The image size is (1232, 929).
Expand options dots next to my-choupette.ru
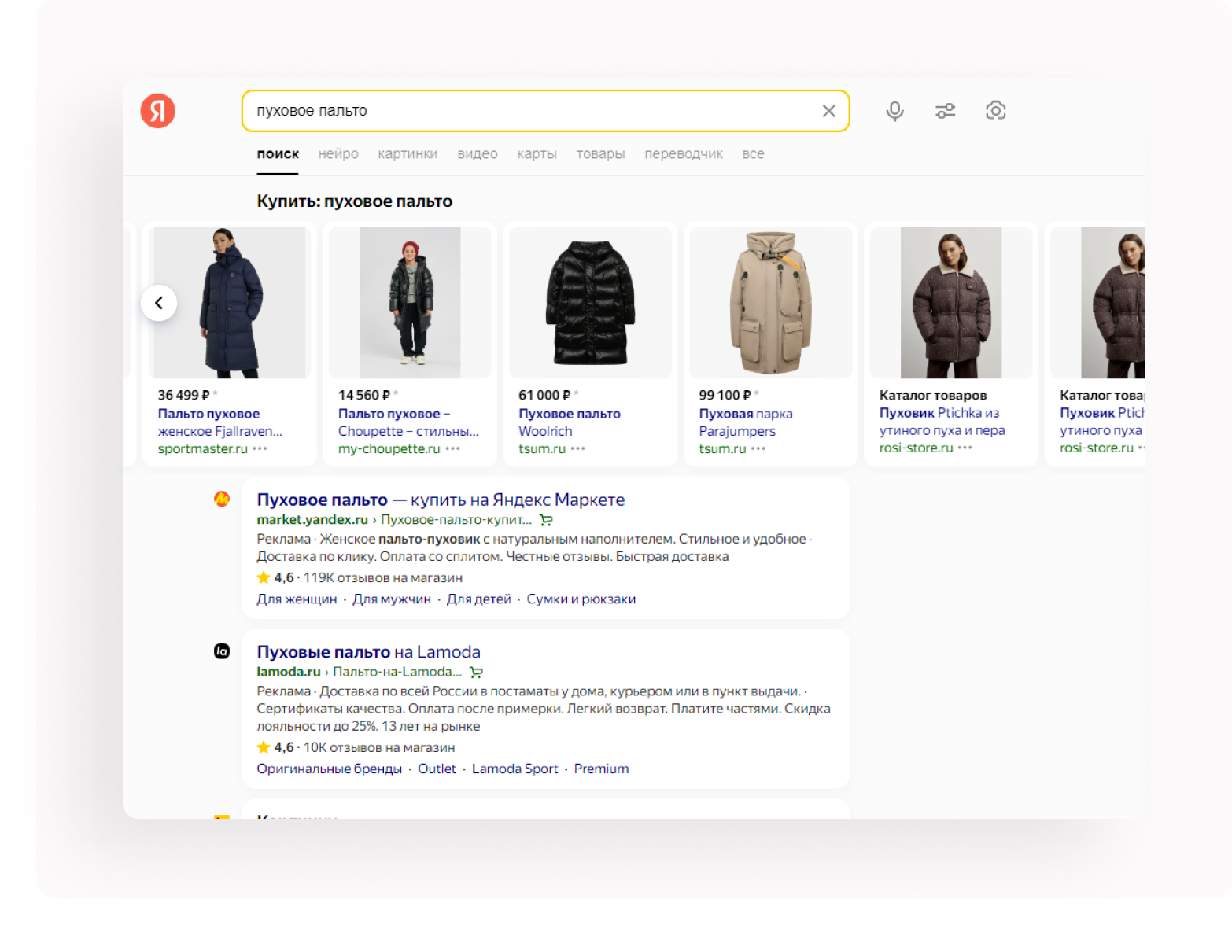coord(453,448)
